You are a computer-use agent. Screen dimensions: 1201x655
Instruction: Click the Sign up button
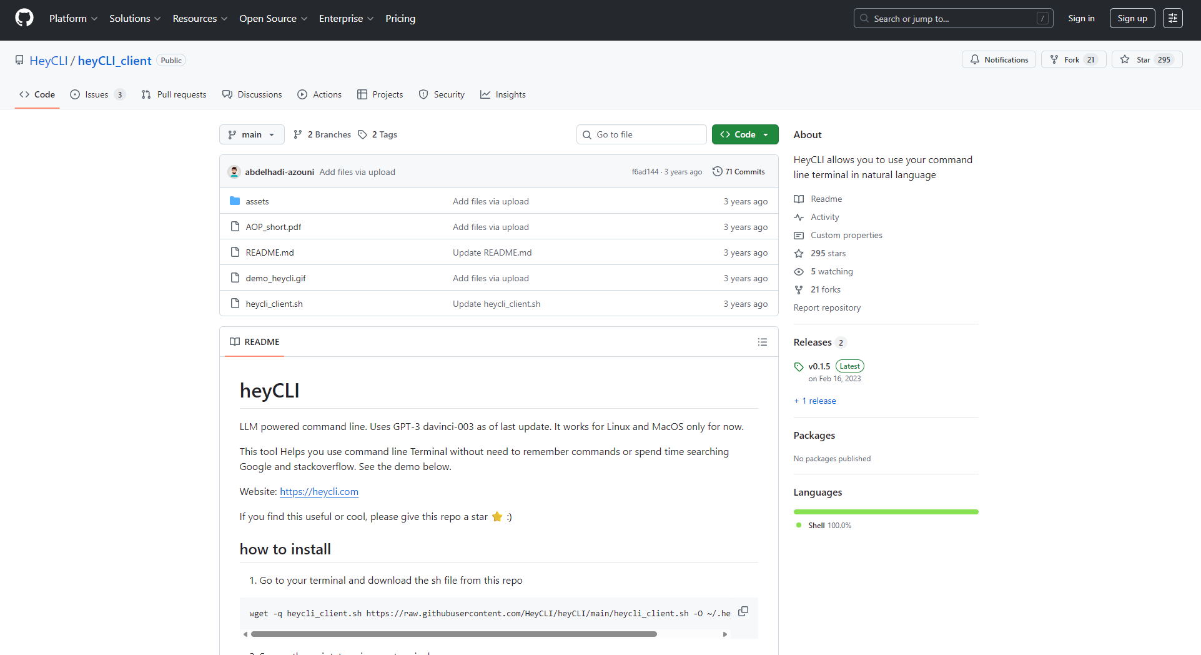pos(1132,18)
